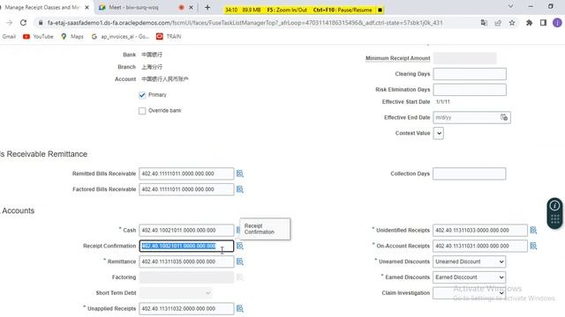Click the Risk Elimination Days field
This screenshot has height=317, width=565.
(x=470, y=90)
